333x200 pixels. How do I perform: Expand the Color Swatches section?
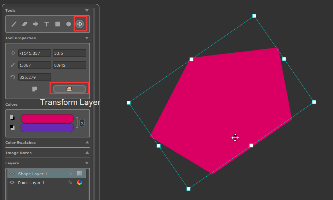pyautogui.click(x=87, y=142)
